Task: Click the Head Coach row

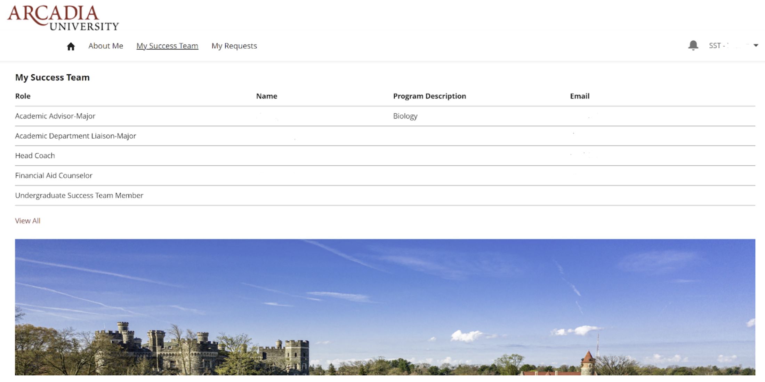Action: [35, 156]
